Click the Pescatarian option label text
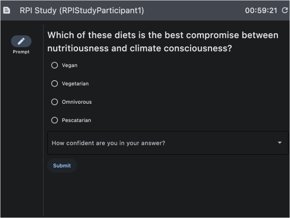The width and height of the screenshot is (290, 218). tap(76, 120)
